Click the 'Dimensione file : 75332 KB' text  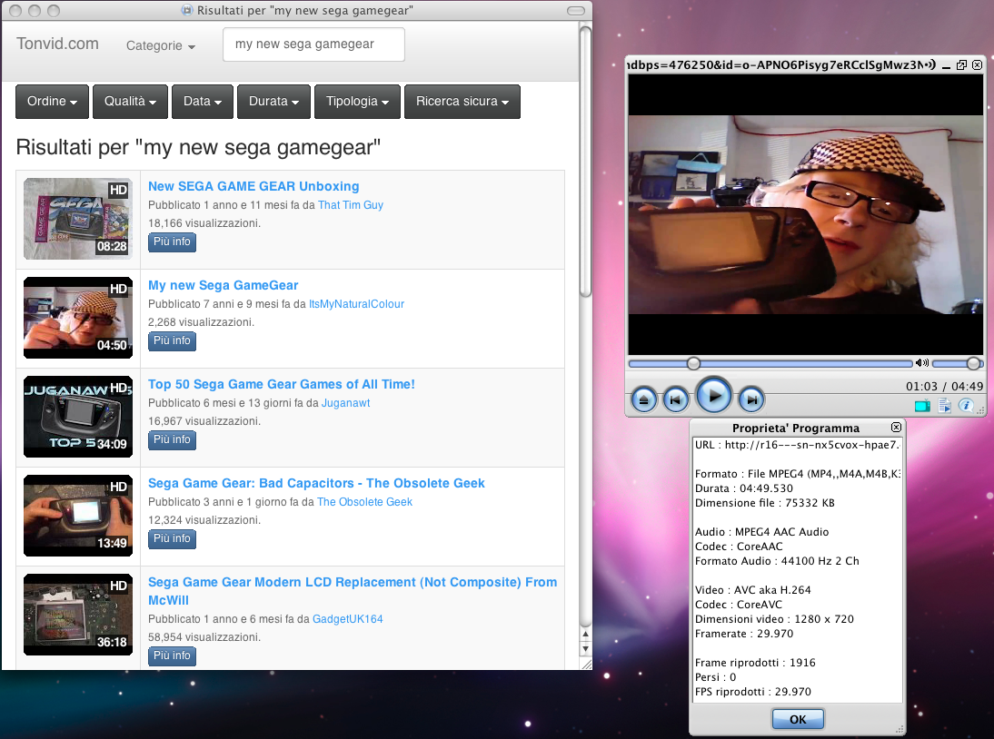pyautogui.click(x=764, y=503)
